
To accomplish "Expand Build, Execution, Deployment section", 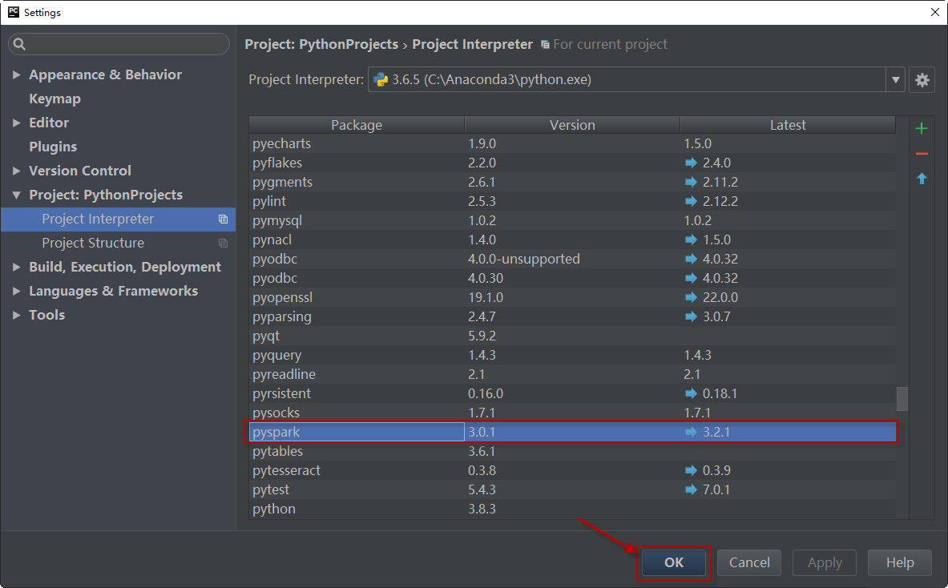I will tap(17, 268).
